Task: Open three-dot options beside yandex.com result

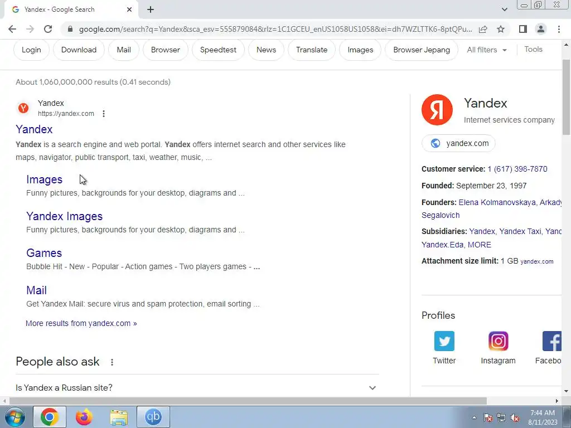Action: 104,114
